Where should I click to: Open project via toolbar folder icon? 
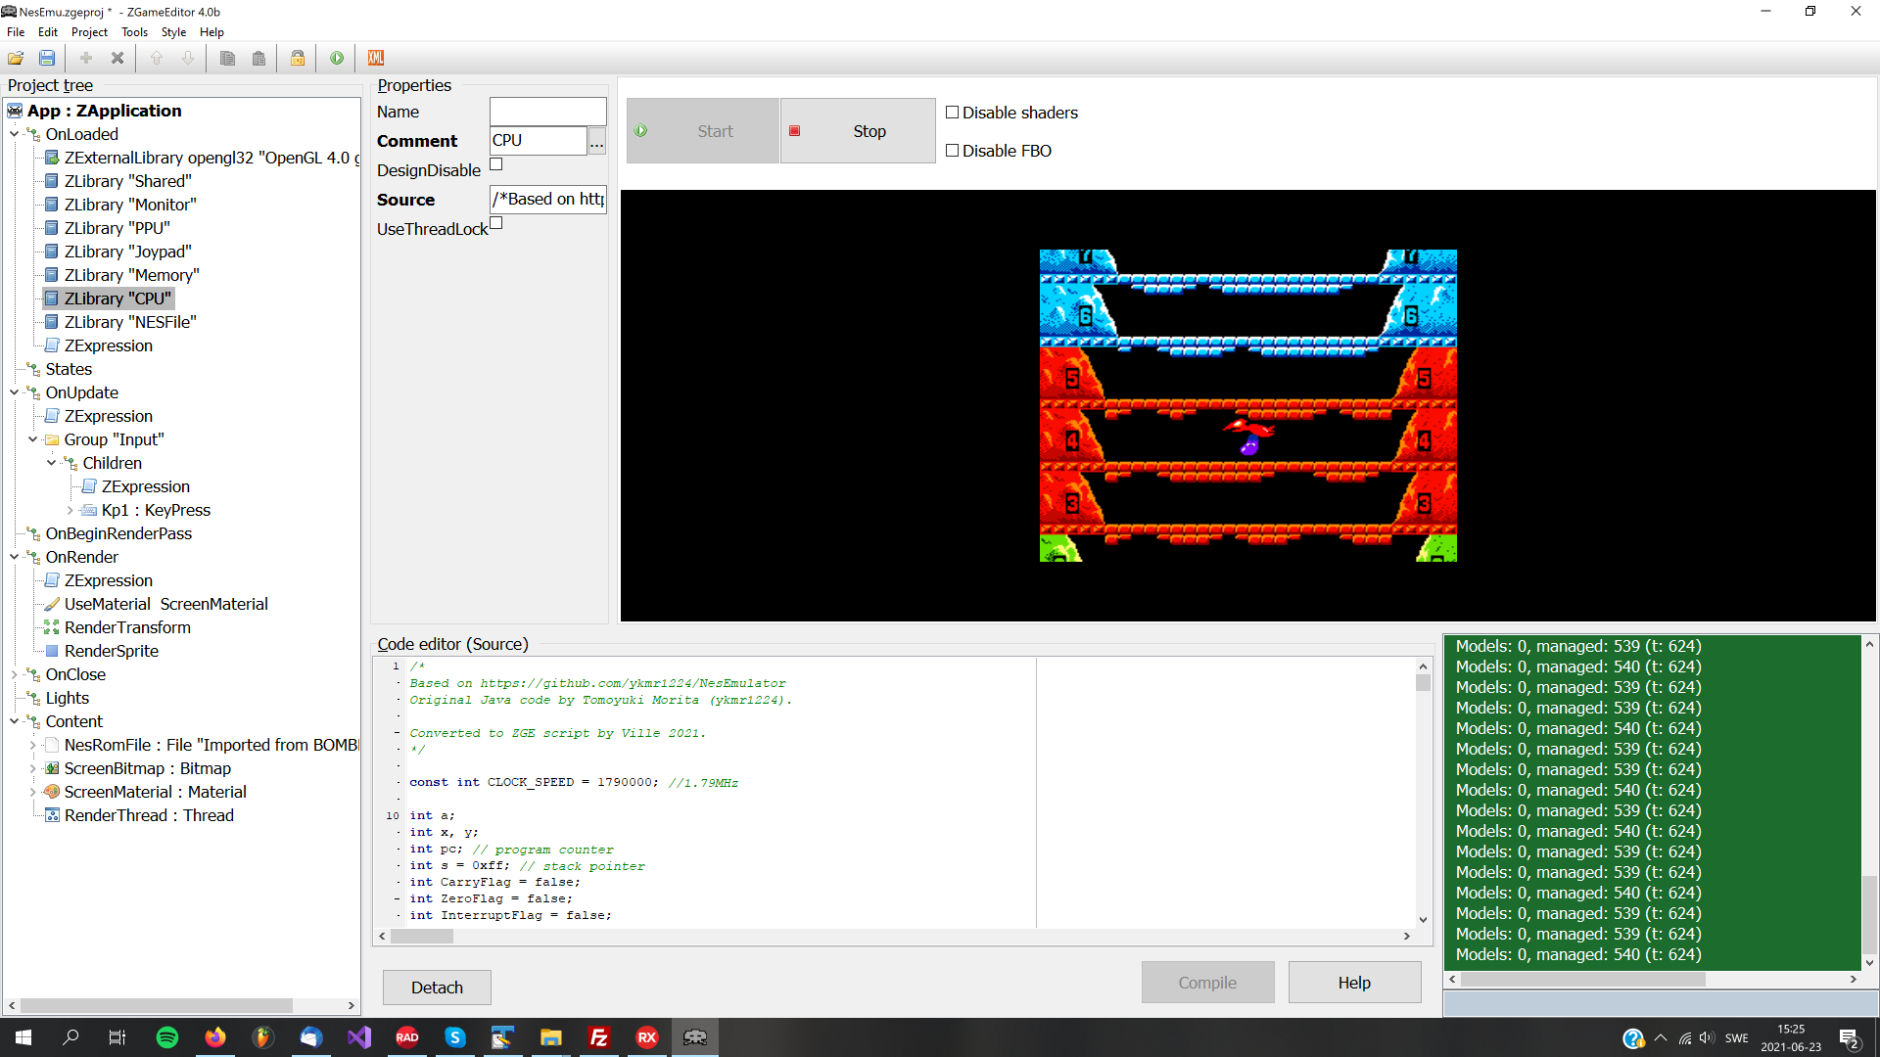(x=16, y=58)
